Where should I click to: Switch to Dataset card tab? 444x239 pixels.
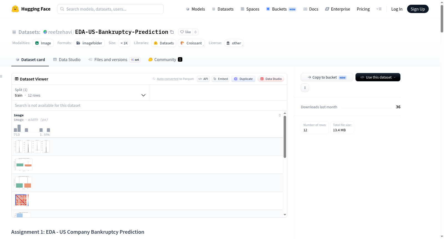click(x=30, y=60)
